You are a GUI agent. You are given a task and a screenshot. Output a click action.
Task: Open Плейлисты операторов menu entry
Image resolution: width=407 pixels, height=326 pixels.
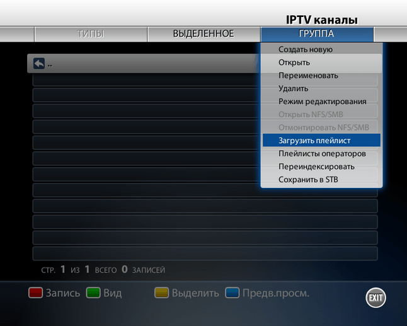click(x=321, y=153)
